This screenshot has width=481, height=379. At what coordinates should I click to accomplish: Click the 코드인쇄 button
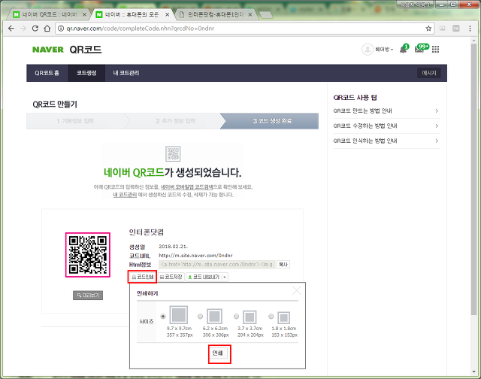tap(142, 277)
